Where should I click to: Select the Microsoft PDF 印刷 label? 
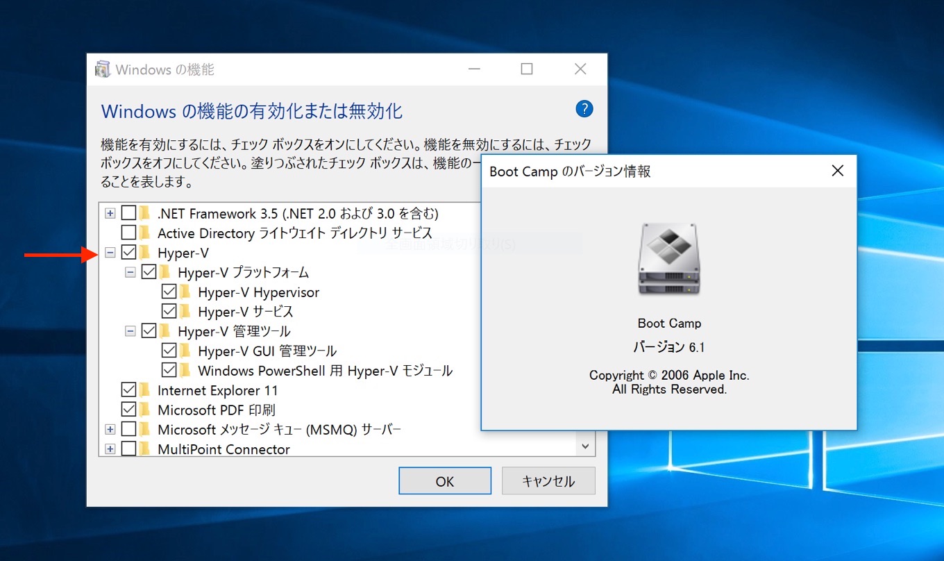(x=216, y=410)
